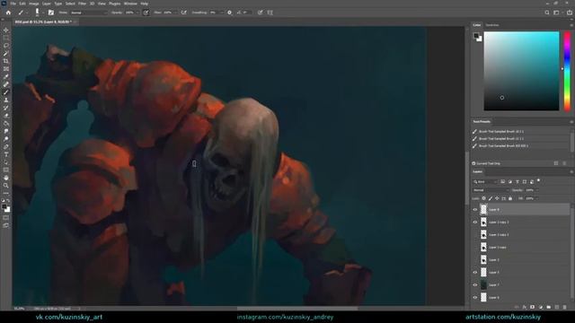Viewport: 575px width, 323px height.
Task: Open the Filter menu
Action: 82,4
